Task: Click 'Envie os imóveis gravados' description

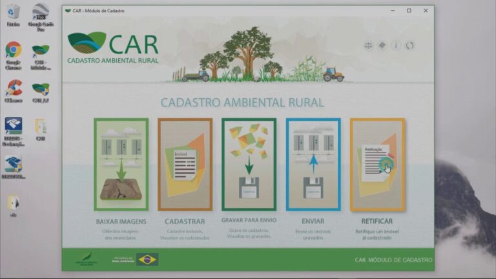Action: coord(313,234)
